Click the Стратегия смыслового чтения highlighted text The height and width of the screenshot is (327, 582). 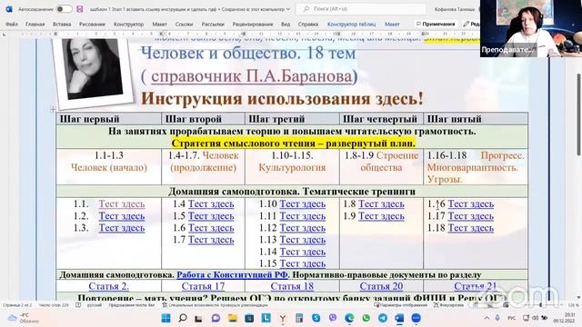293,144
